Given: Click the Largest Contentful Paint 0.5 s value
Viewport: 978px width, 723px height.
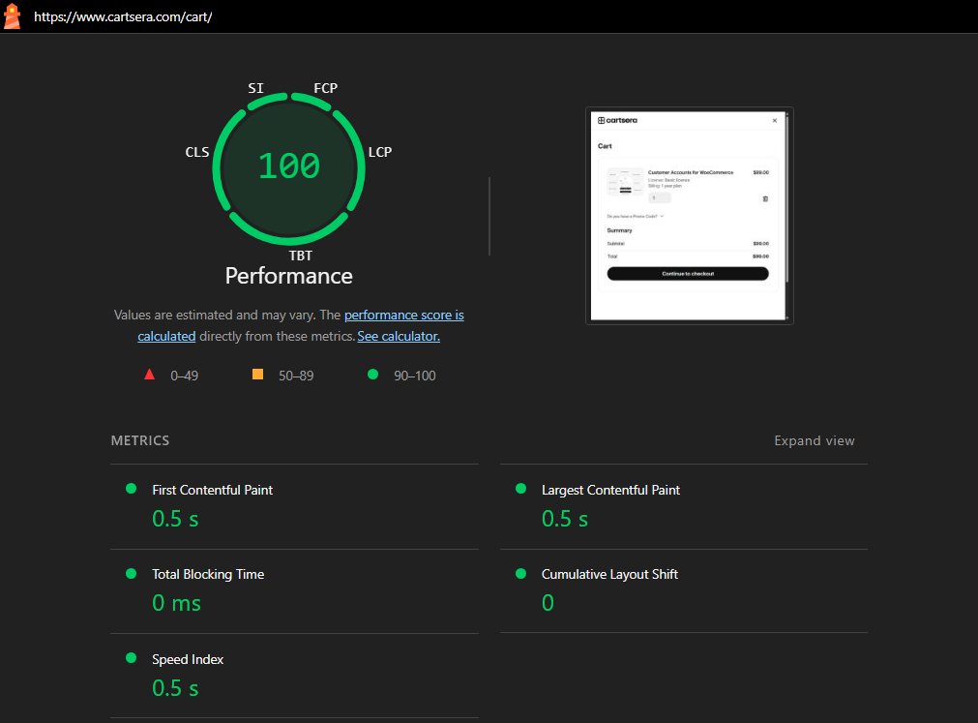Looking at the screenshot, I should pyautogui.click(x=565, y=519).
